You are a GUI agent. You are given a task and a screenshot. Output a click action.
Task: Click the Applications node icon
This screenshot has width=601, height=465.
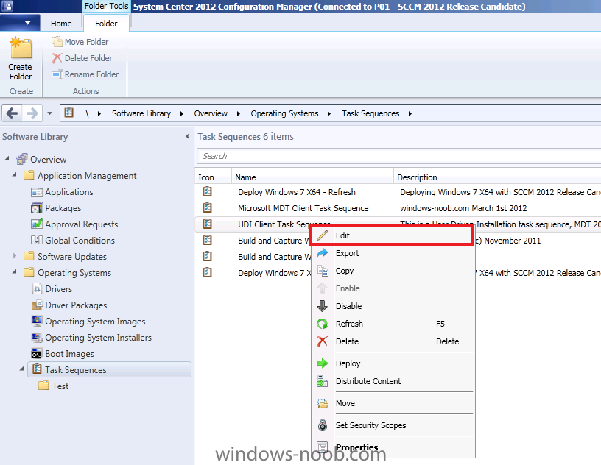tap(37, 192)
